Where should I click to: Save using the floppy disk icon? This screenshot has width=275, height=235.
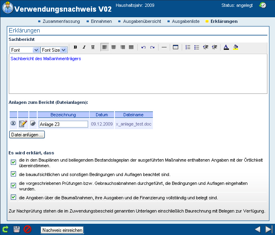pos(17,229)
